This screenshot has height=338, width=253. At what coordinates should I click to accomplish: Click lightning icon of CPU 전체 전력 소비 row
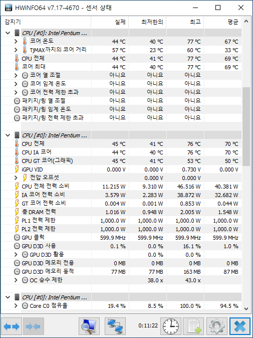17,186
